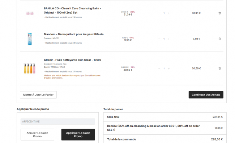Increase quantity of BANILA CO Cleansing Balm
This screenshot has width=235, height=143.
click(x=169, y=13)
